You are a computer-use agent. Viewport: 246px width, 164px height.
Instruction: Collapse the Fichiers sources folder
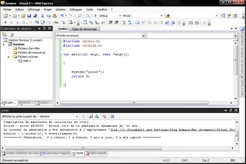8,56
